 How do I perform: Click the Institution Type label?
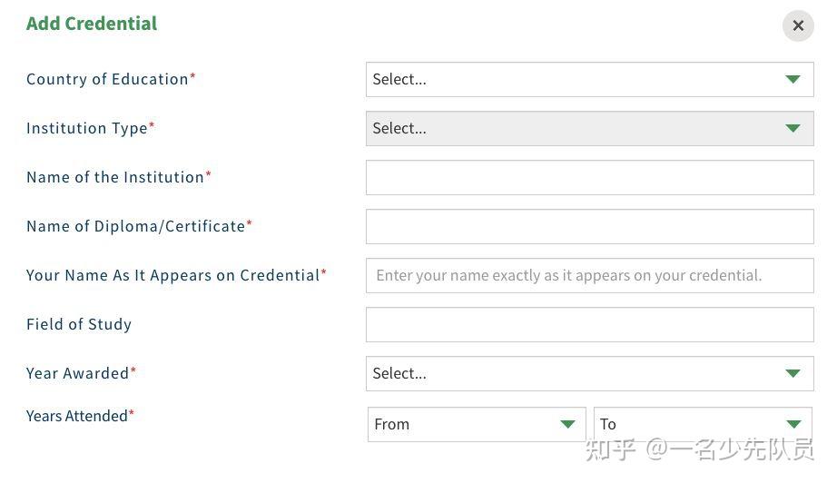(87, 129)
